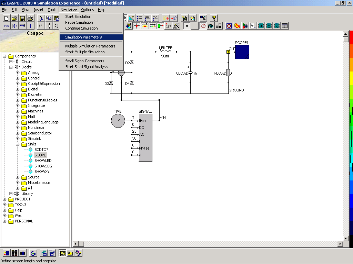Click the table grid icon
Viewport: 353px width, 264px height.
(x=284, y=26)
